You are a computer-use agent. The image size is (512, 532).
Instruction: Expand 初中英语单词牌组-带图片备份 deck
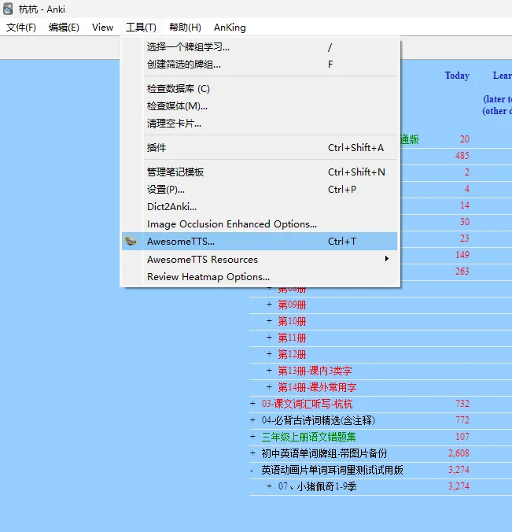coord(252,453)
